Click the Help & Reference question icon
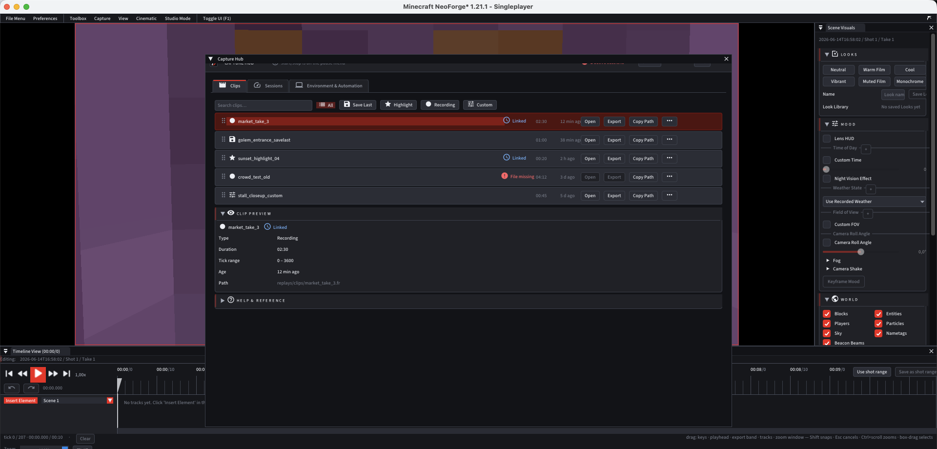 [x=231, y=300]
